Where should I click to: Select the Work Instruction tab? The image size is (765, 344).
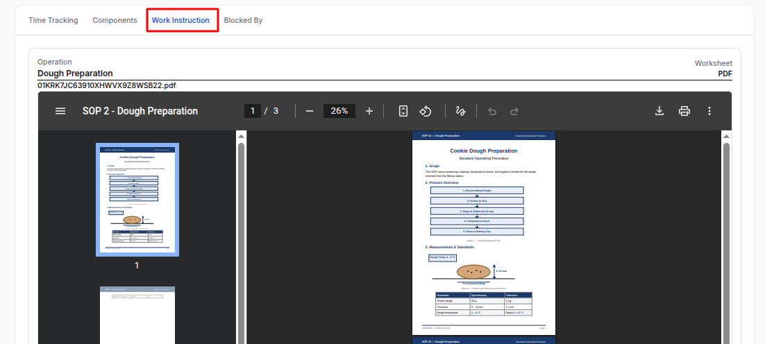coord(180,21)
